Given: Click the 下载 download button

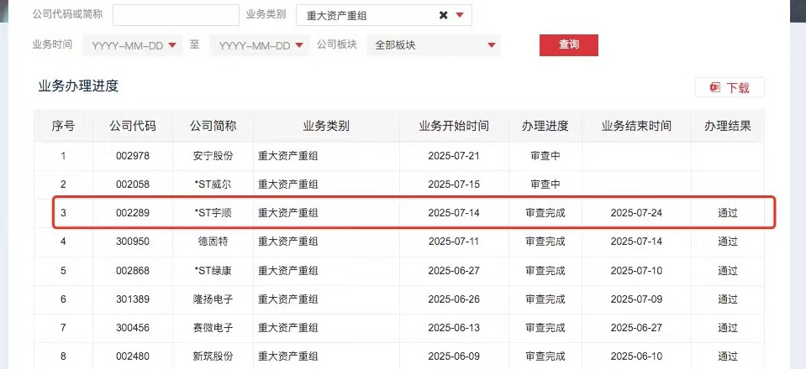Looking at the screenshot, I should click(730, 88).
